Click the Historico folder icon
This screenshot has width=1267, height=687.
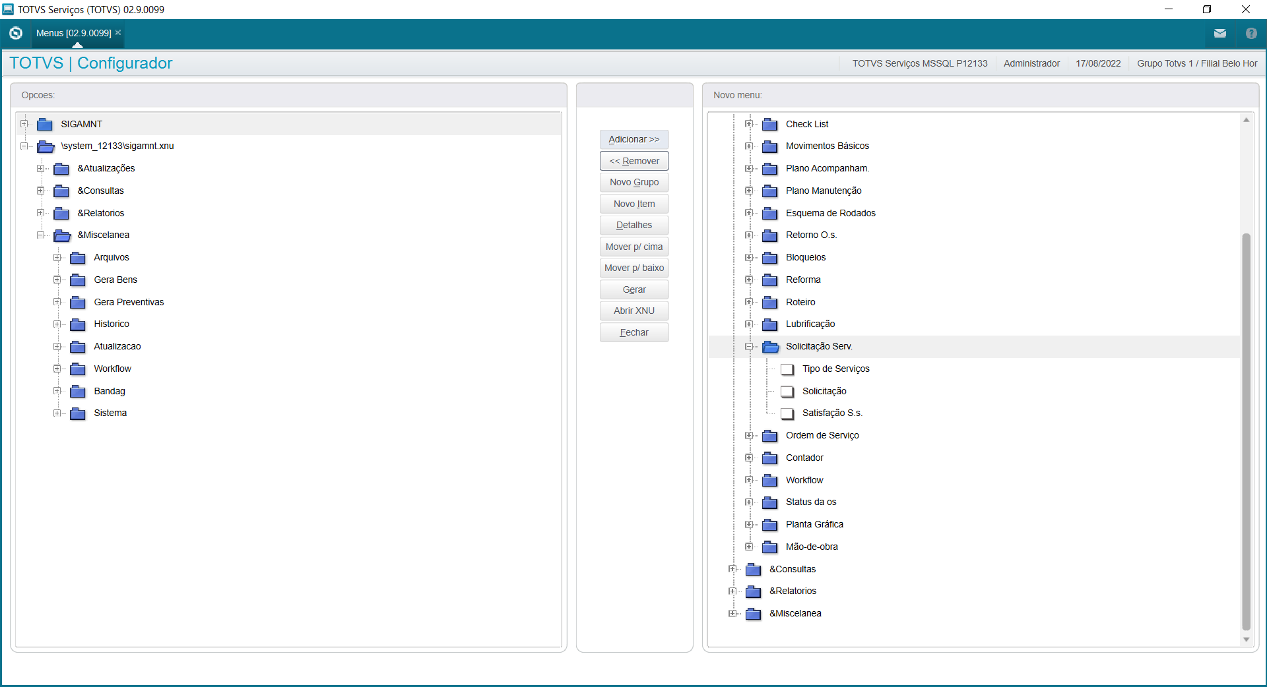pos(78,324)
